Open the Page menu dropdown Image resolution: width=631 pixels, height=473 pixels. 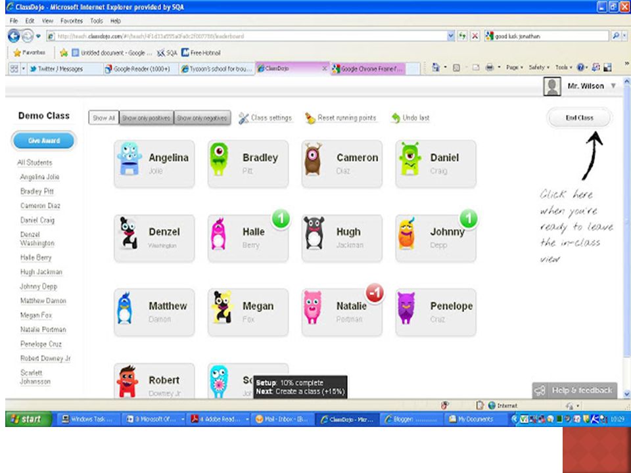[x=515, y=68]
